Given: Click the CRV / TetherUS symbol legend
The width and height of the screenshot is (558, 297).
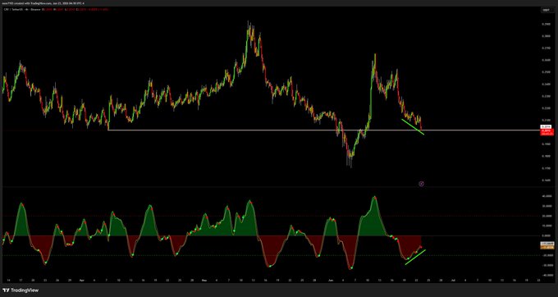Looking at the screenshot, I should (21, 10).
